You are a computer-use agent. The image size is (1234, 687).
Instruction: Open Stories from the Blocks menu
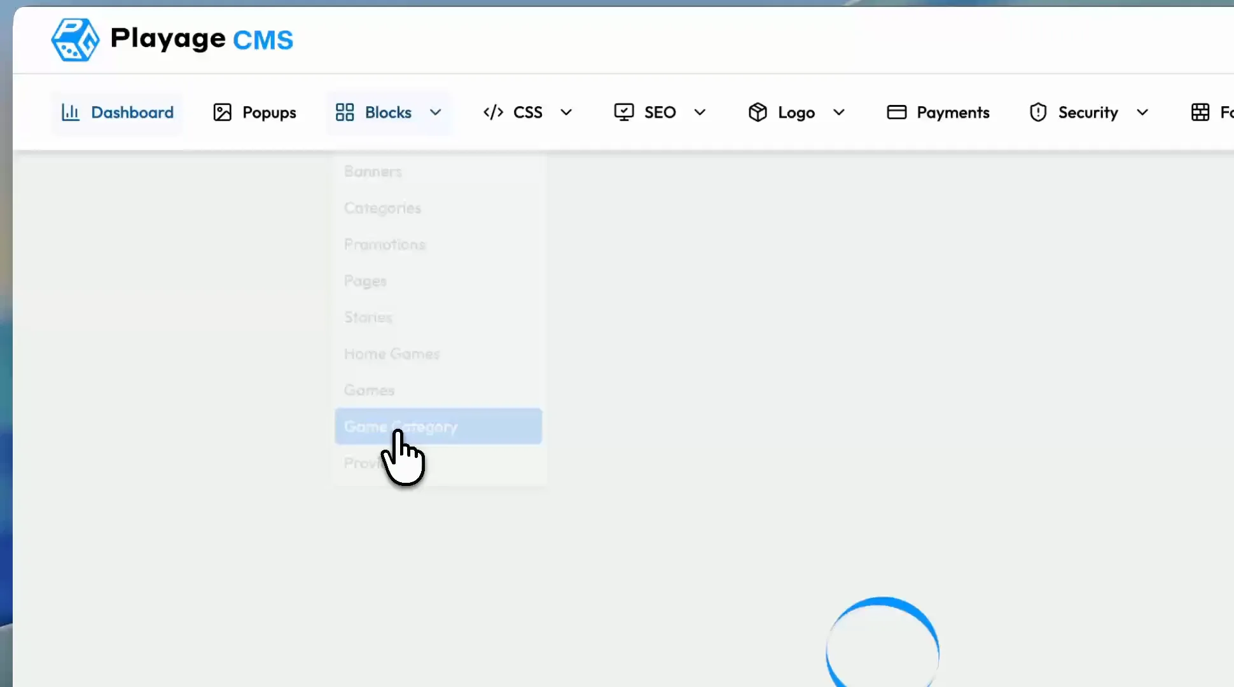(x=438, y=317)
